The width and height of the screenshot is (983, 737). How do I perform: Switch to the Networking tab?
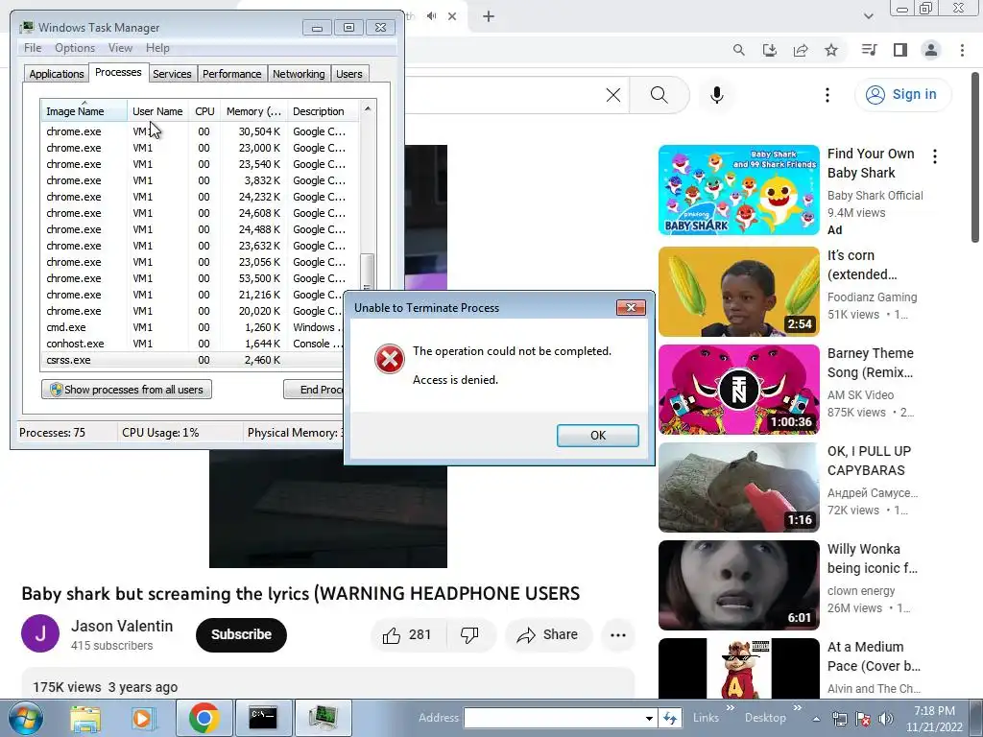point(299,74)
